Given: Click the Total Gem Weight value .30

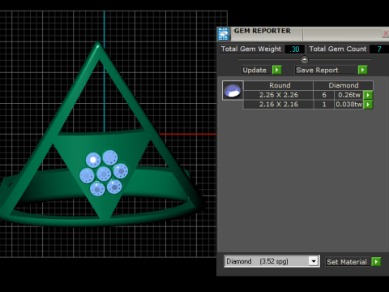Looking at the screenshot, I should click(295, 49).
